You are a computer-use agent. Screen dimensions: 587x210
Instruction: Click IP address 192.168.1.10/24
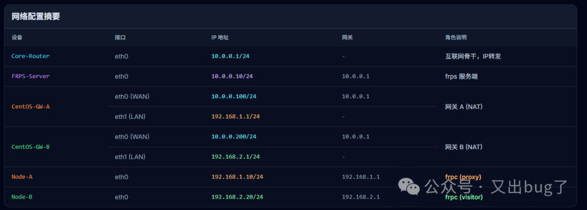coord(238,177)
